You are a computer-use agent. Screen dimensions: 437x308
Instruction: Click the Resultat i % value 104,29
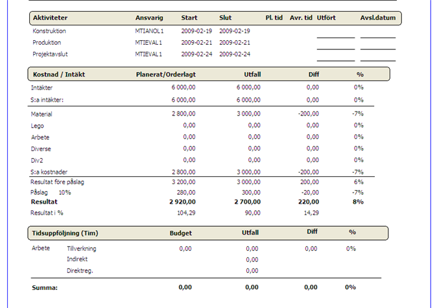point(185,213)
